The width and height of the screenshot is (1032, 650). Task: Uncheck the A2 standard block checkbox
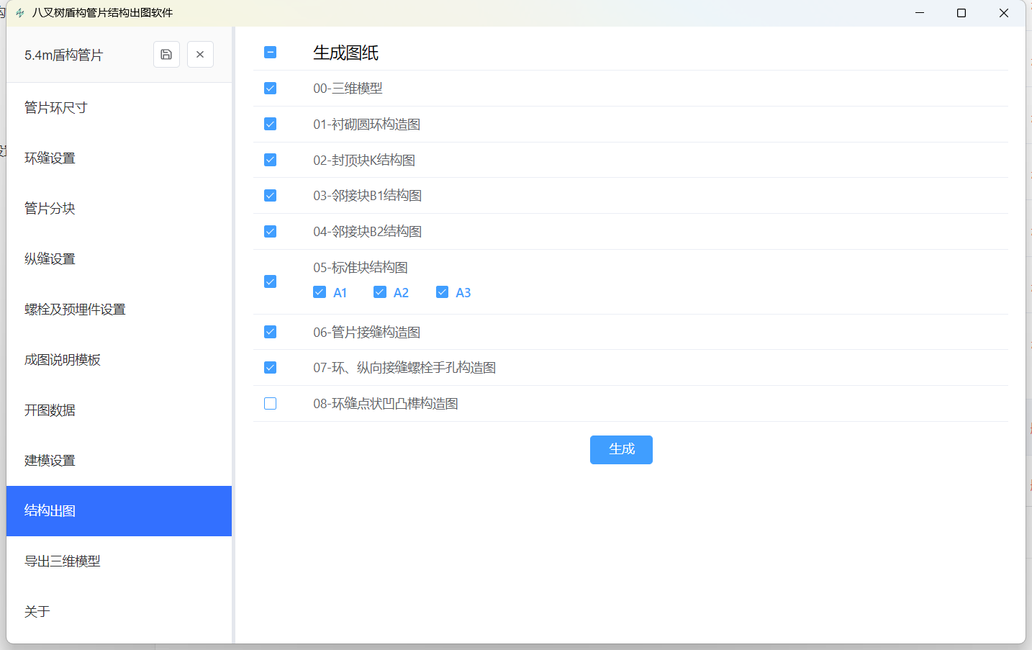tap(380, 292)
